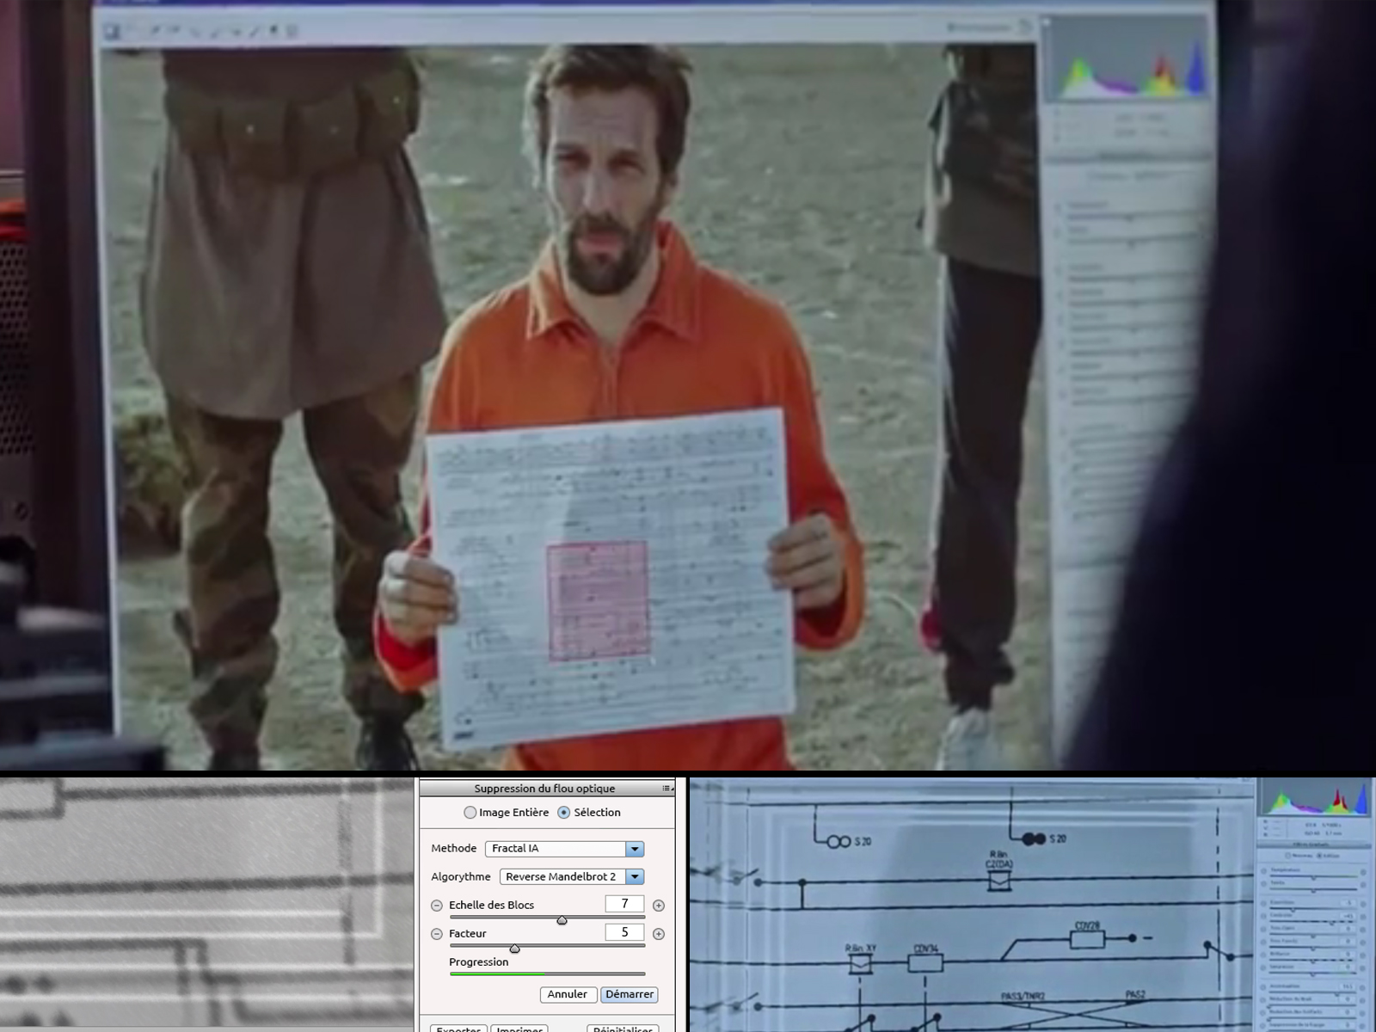
Task: Select the Sélection radio option
Action: 564,812
